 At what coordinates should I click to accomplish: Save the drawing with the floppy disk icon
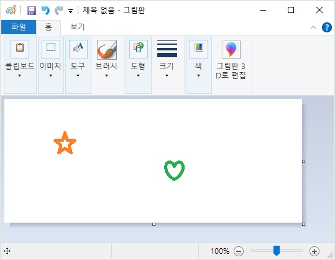[x=32, y=10]
